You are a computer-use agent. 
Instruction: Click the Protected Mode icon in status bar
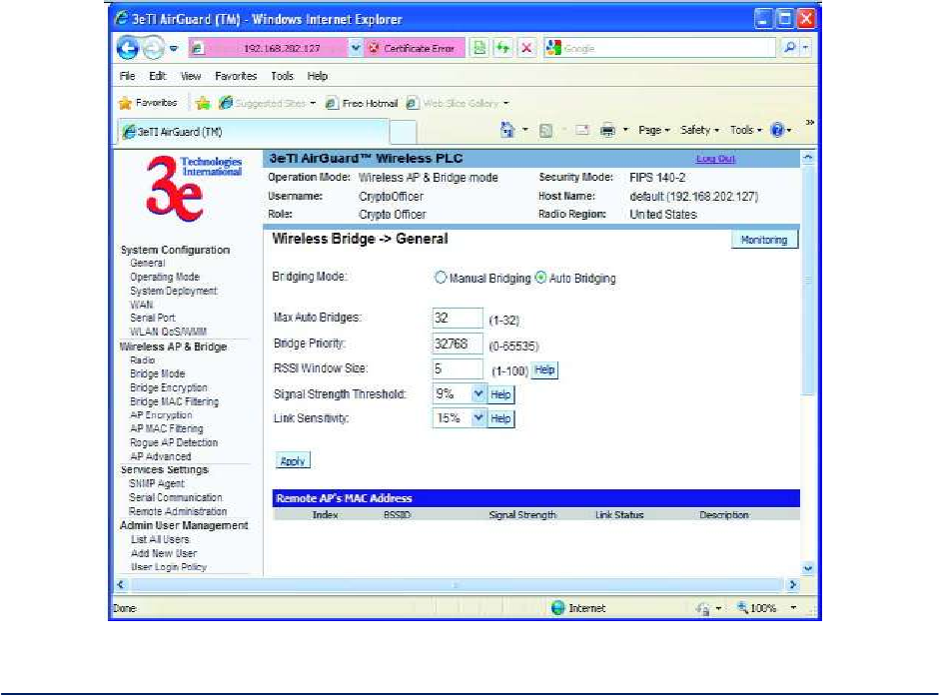[703, 608]
